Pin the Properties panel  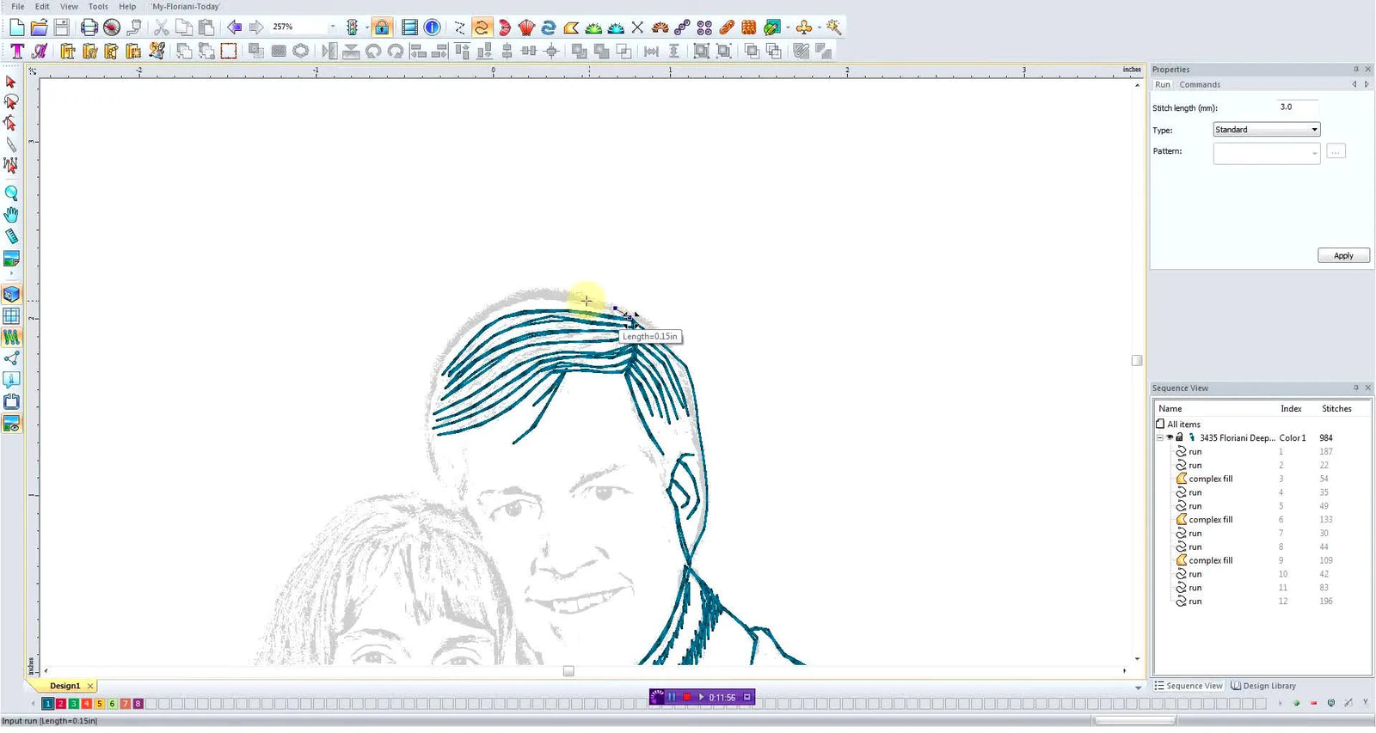pyautogui.click(x=1356, y=70)
